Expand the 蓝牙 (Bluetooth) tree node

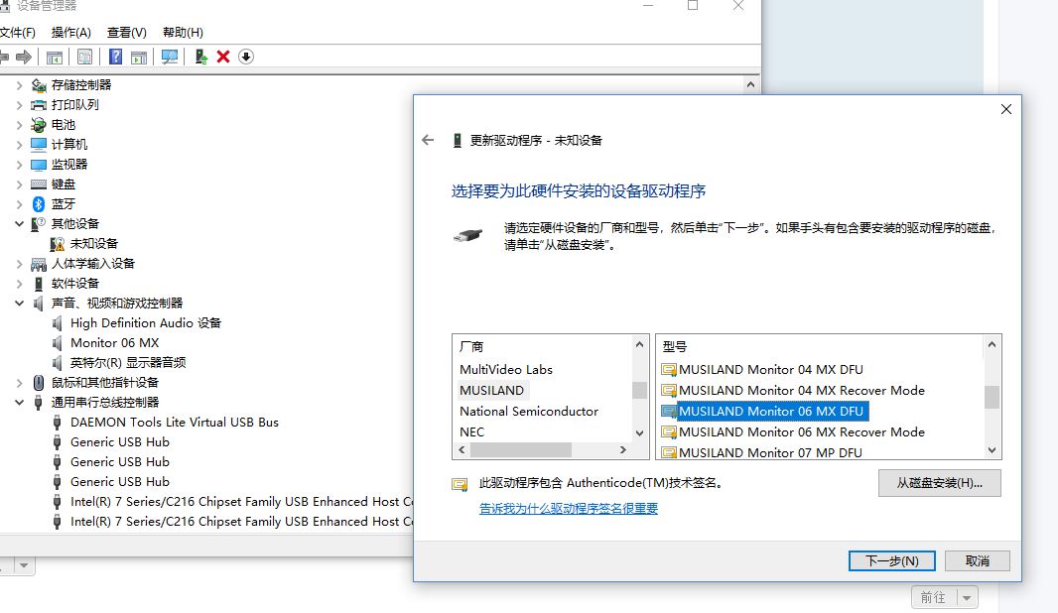click(19, 203)
